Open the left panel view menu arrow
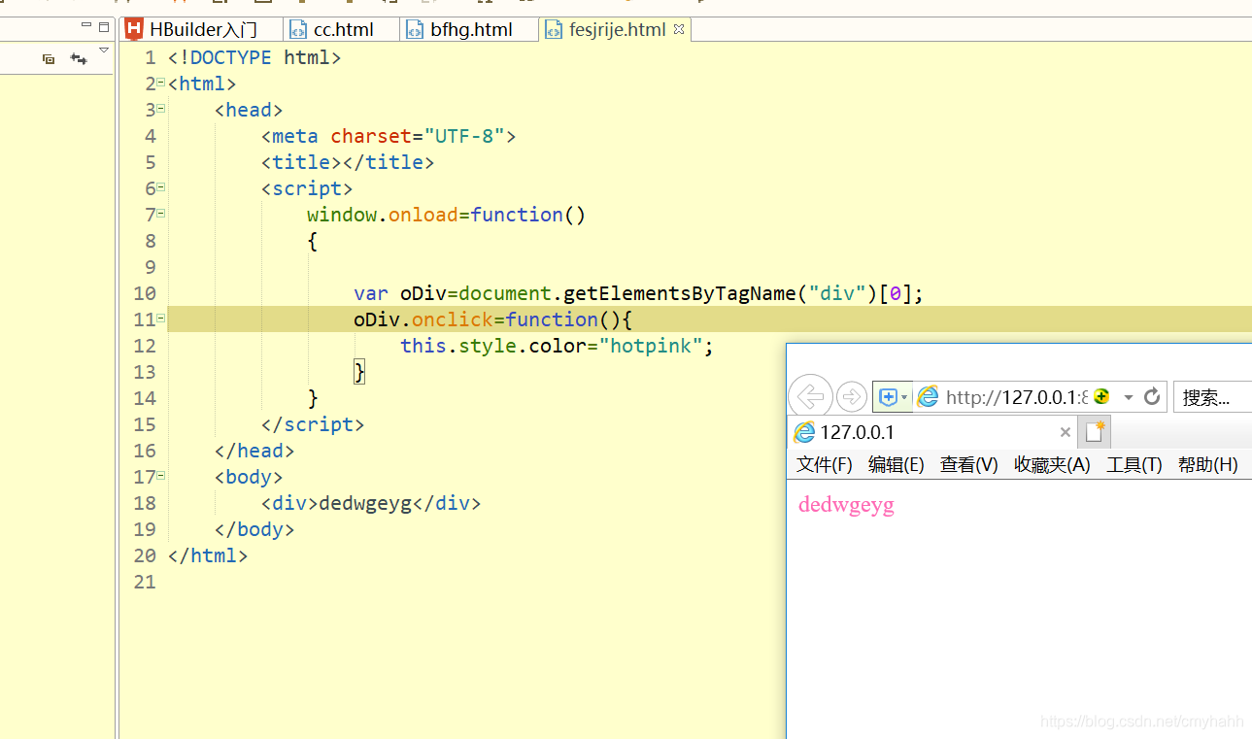The height and width of the screenshot is (739, 1252). click(104, 50)
